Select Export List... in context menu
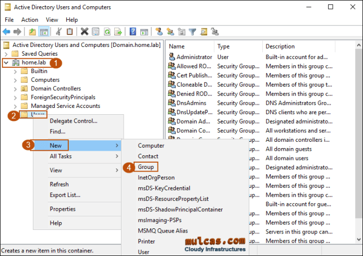 (x=77, y=195)
